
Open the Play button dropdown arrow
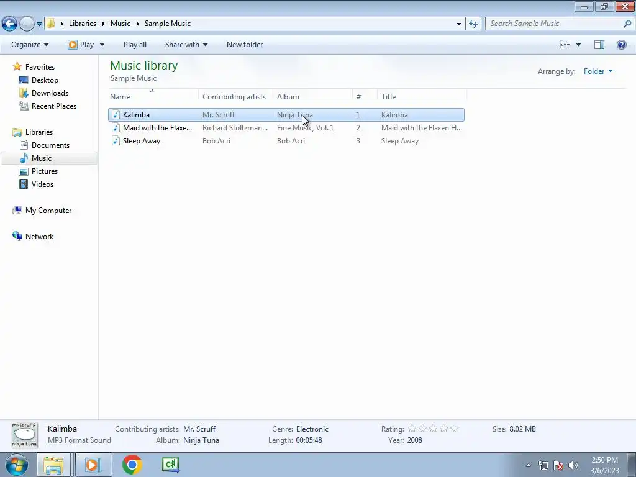(x=102, y=45)
